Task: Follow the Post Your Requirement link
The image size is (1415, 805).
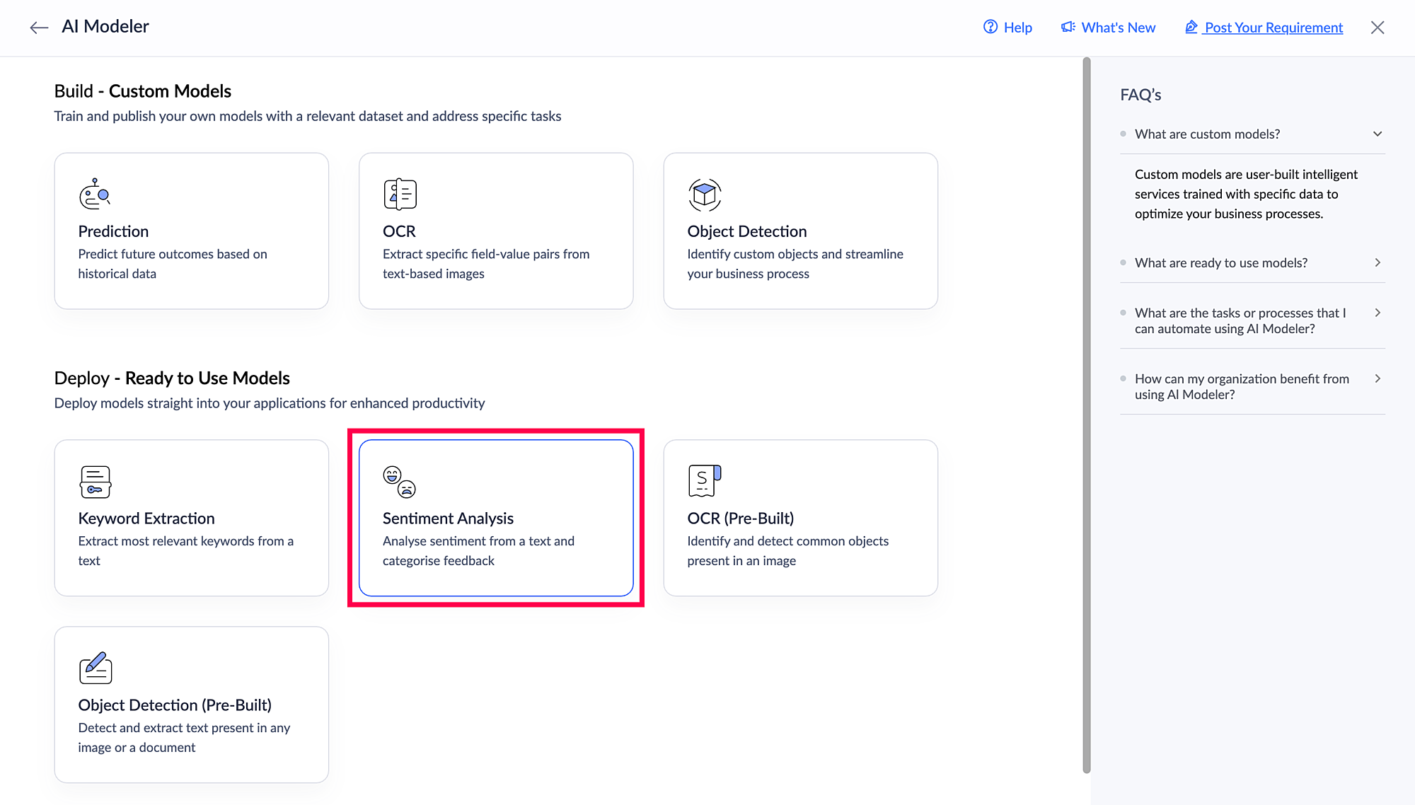Action: coord(1273,28)
